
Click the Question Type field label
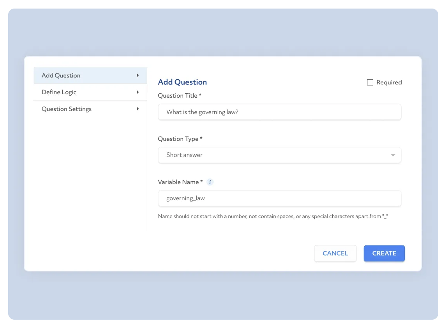pos(180,139)
